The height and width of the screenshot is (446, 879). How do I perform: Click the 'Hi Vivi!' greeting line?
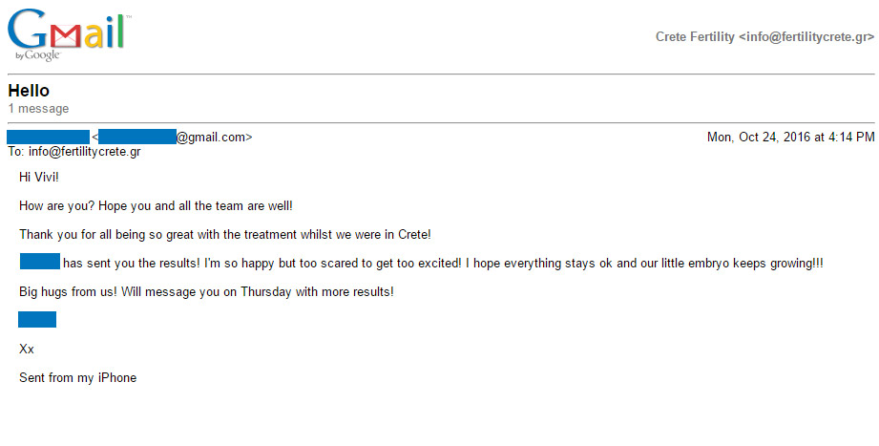pos(39,178)
